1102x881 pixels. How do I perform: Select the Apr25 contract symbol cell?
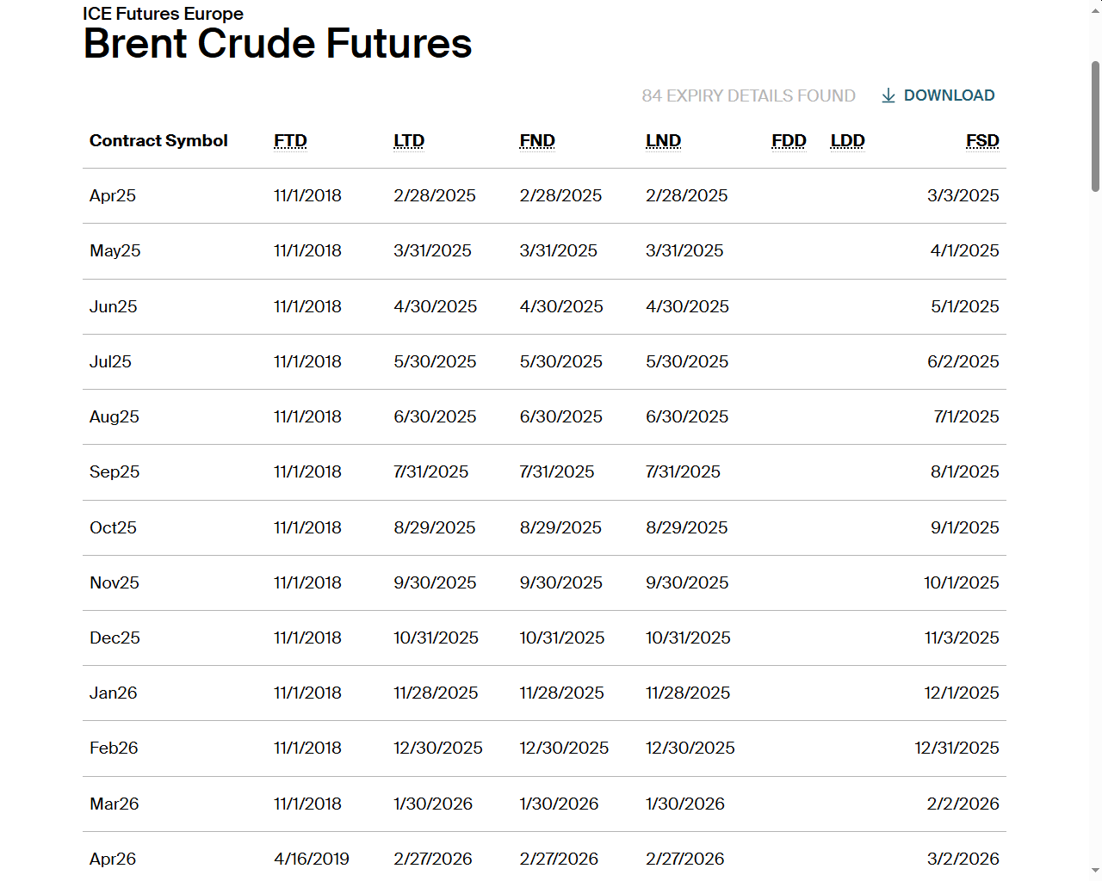click(113, 195)
